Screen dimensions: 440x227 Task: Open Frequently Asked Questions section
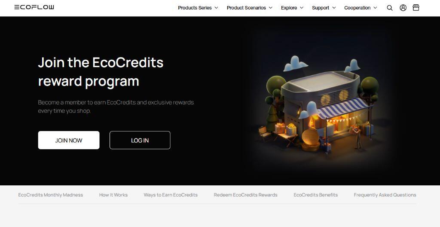tap(385, 195)
